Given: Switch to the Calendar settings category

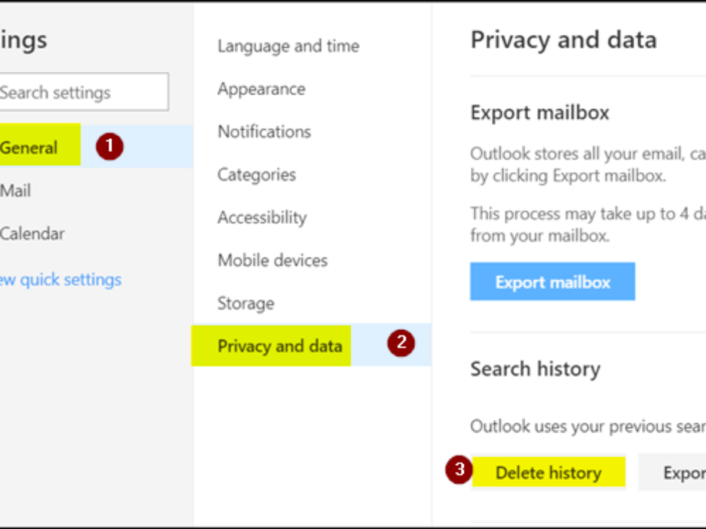Looking at the screenshot, I should (32, 233).
